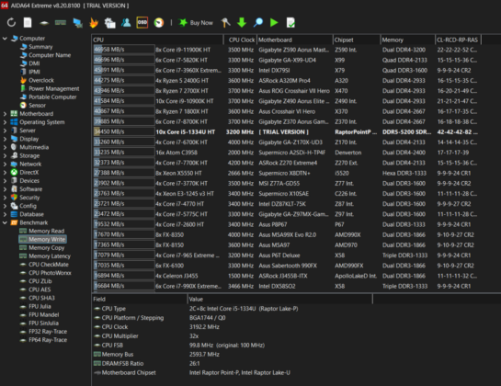Open the CPU PhotoWorxx benchmark
The width and height of the screenshot is (501, 386).
[x=50, y=273]
